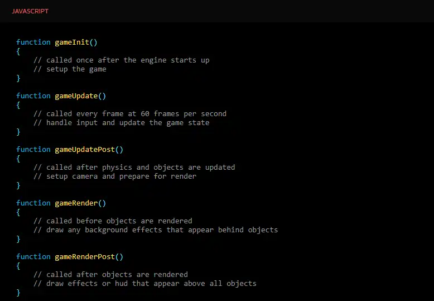Click comment 'setup camera and prepare for render'
Screen dimensions: 434x301
[115, 176]
